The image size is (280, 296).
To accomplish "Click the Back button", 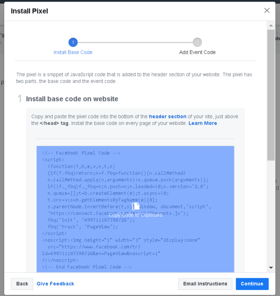I will coord(22,284).
